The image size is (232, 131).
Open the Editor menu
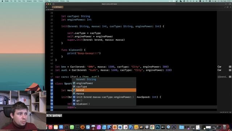point(35,1)
